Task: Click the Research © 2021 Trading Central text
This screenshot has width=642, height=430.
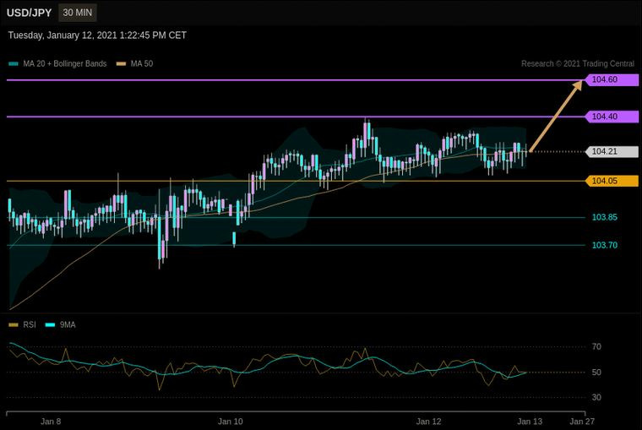Action: [x=577, y=64]
